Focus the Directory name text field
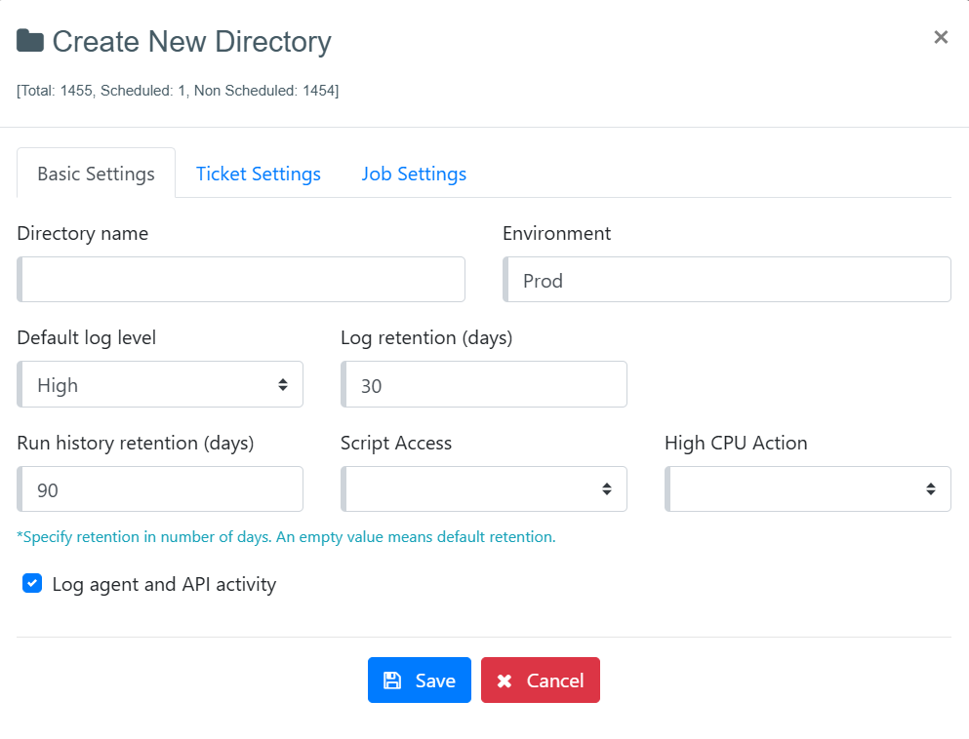This screenshot has height=739, width=969. tap(241, 280)
